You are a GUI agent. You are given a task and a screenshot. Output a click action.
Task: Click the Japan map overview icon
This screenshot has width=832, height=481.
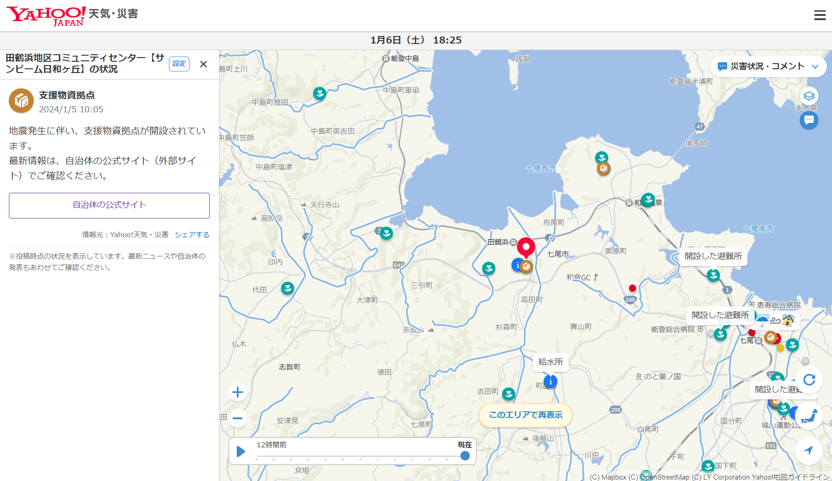[809, 416]
